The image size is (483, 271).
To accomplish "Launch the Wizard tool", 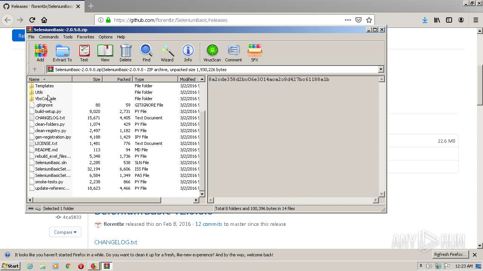I will coord(167,53).
